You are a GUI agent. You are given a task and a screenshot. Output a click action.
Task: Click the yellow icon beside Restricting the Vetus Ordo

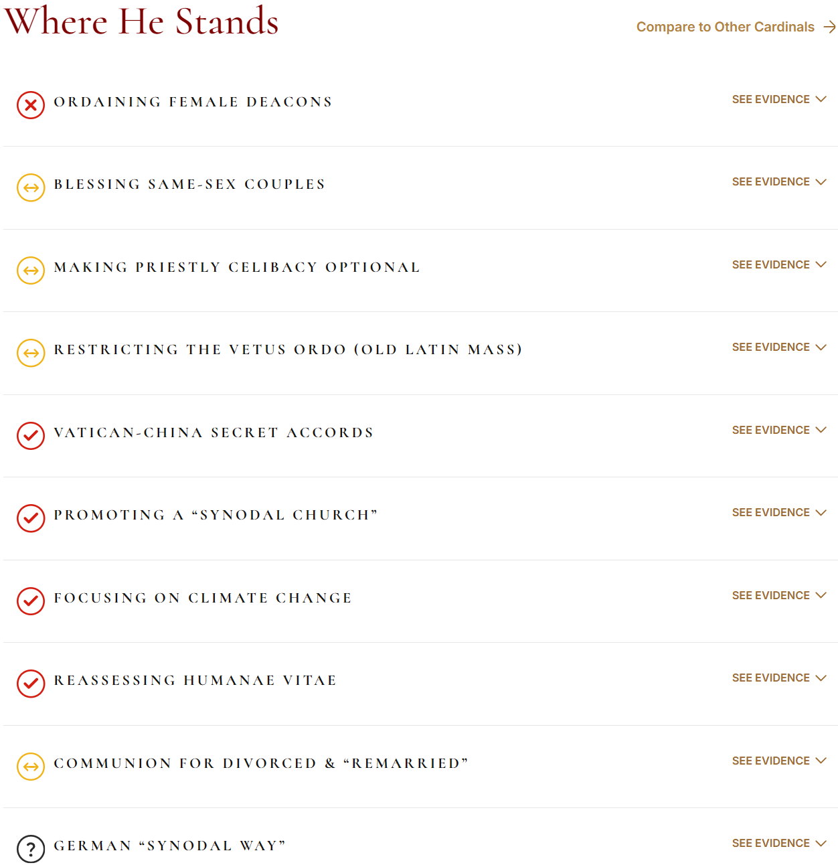click(x=31, y=353)
